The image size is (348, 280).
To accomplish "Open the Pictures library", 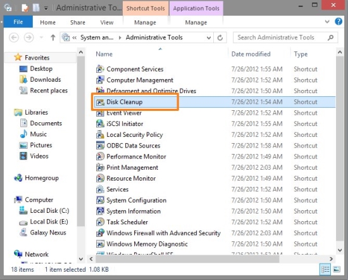I will tap(41, 145).
